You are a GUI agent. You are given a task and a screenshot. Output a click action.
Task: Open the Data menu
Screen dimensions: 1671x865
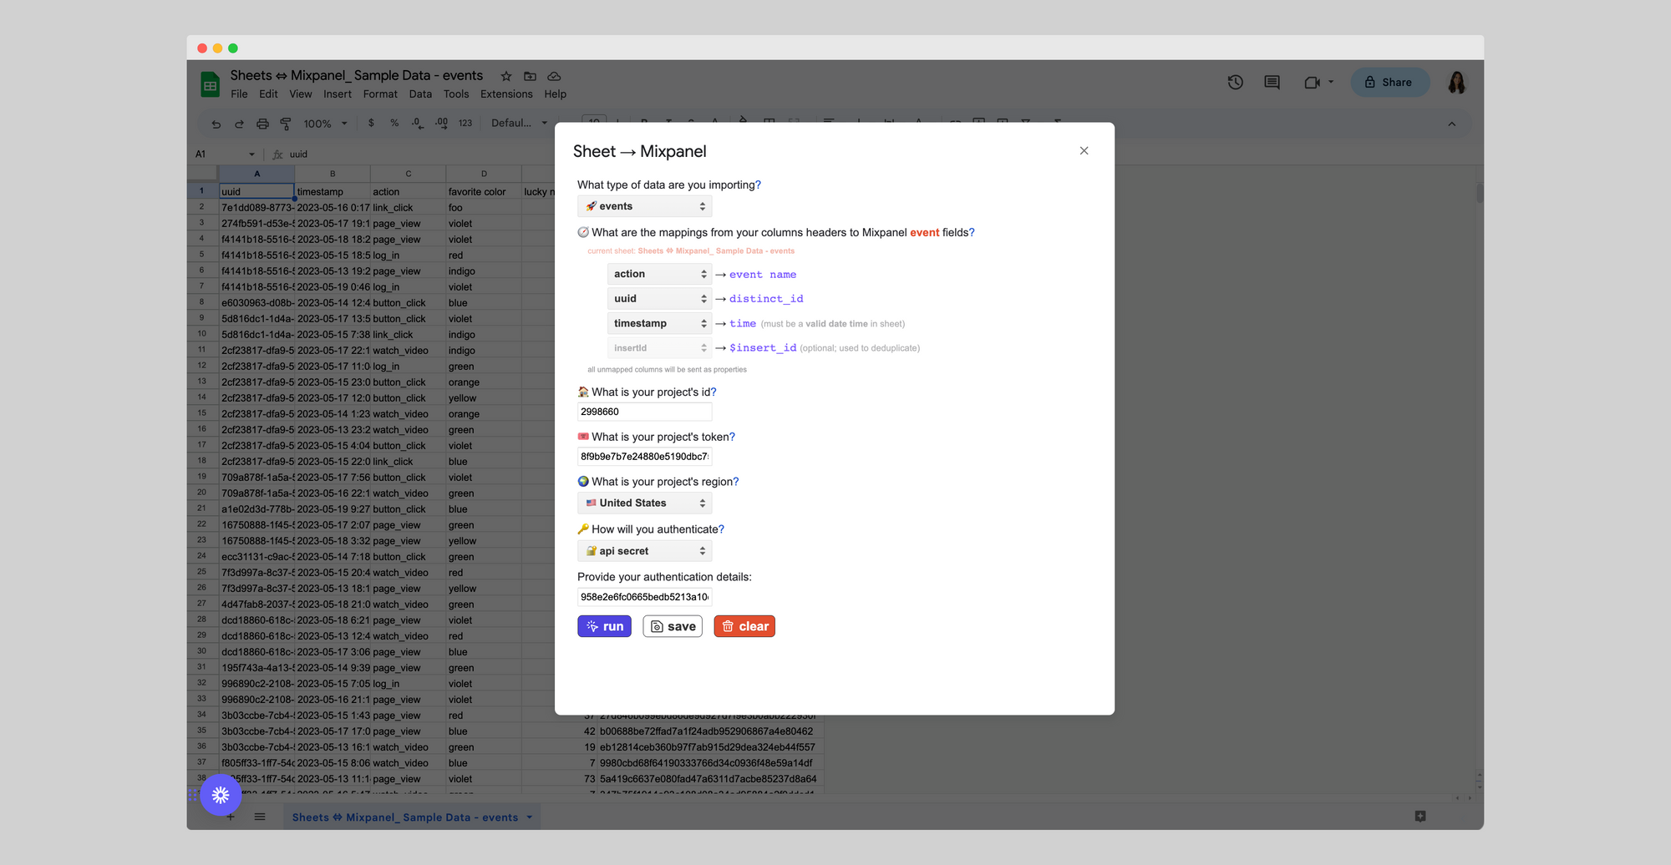[x=420, y=94]
